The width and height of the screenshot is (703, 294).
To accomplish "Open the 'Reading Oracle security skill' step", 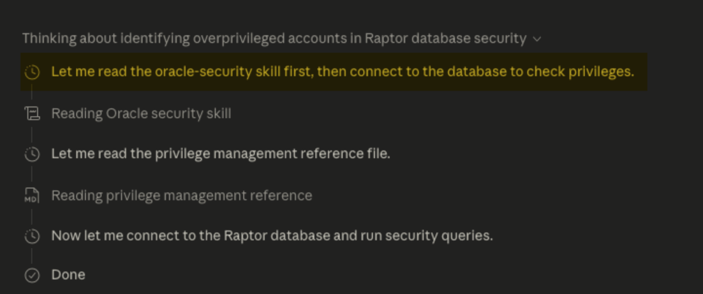I will [x=141, y=113].
